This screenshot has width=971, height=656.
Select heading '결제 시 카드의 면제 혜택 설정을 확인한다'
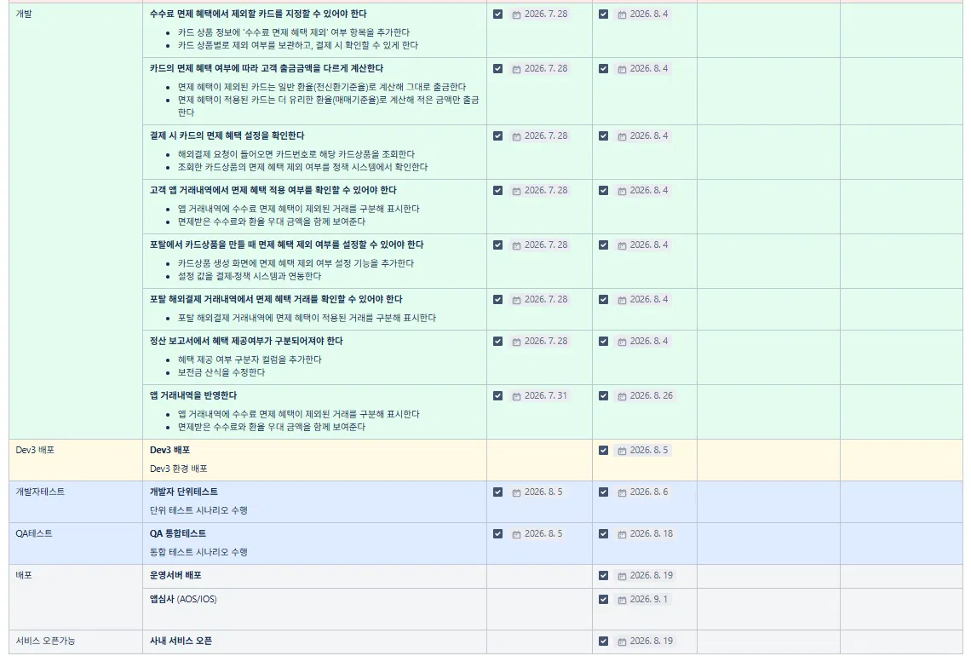click(227, 135)
